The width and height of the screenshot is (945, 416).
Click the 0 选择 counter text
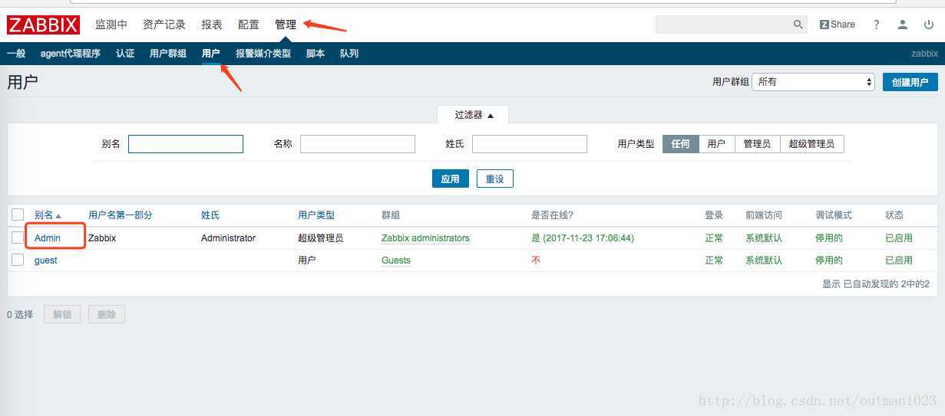click(x=20, y=314)
